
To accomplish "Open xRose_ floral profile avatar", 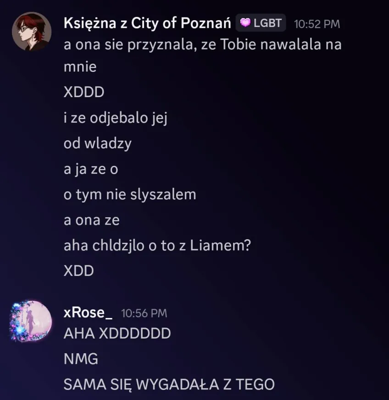I will click(31, 321).
